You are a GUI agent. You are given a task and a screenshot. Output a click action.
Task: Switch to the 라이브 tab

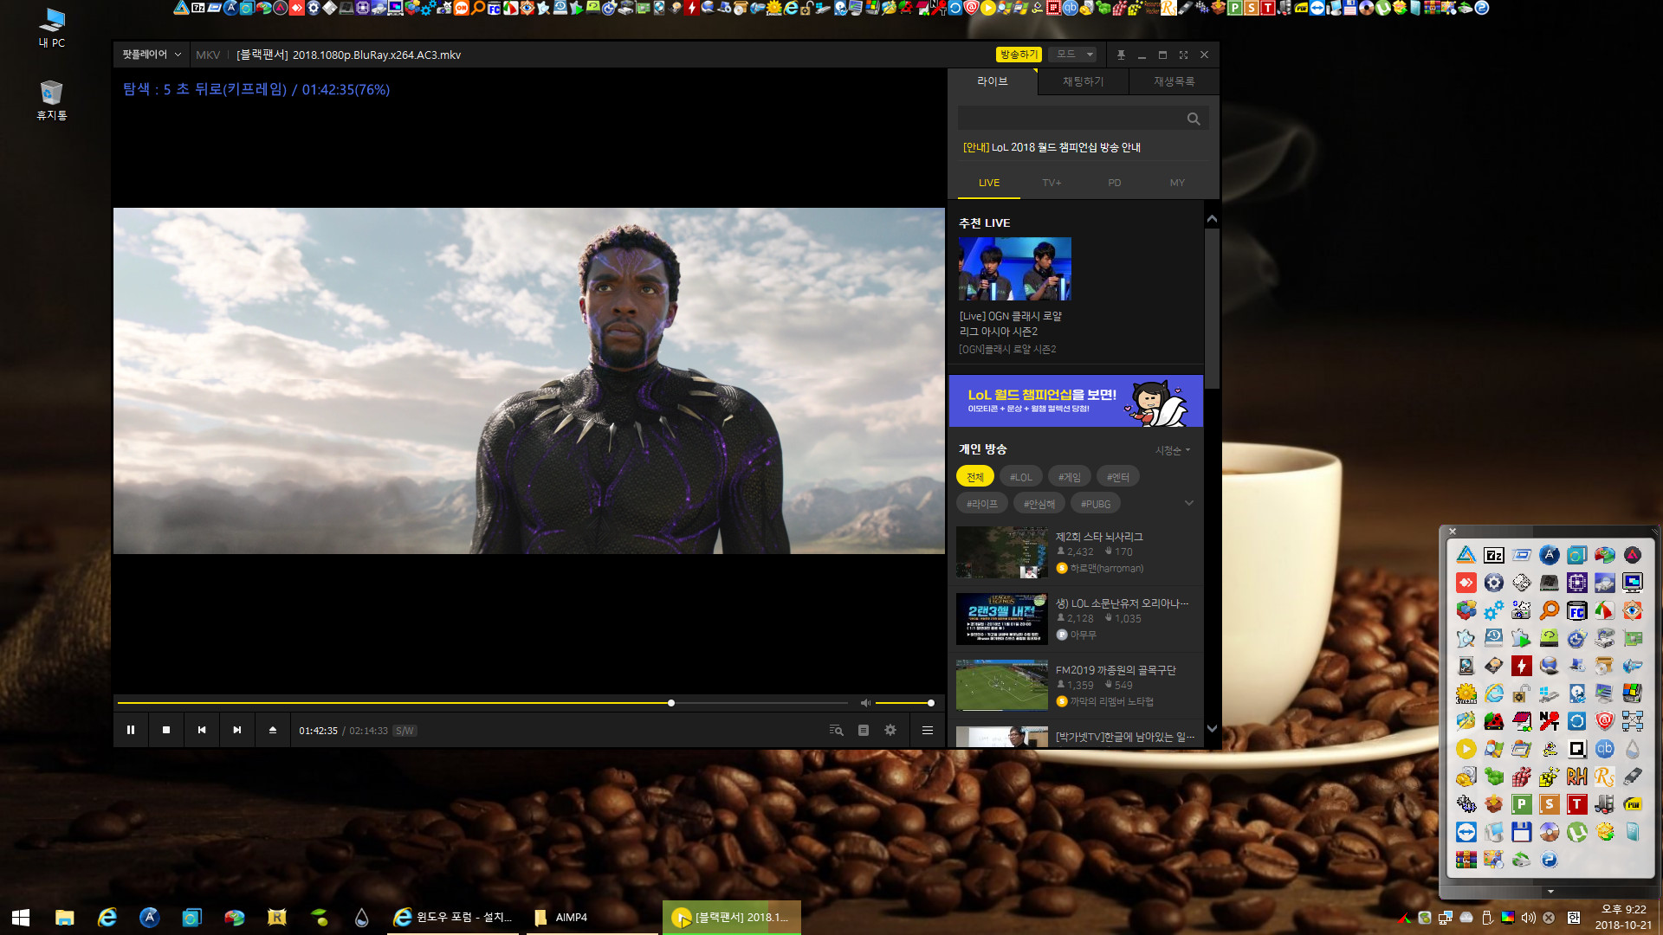[x=993, y=81]
